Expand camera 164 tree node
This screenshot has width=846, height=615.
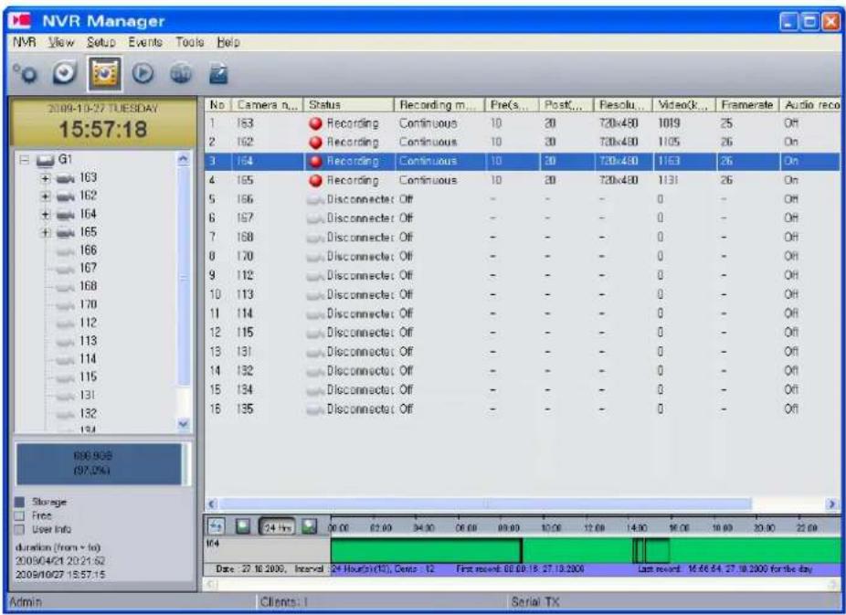click(46, 215)
